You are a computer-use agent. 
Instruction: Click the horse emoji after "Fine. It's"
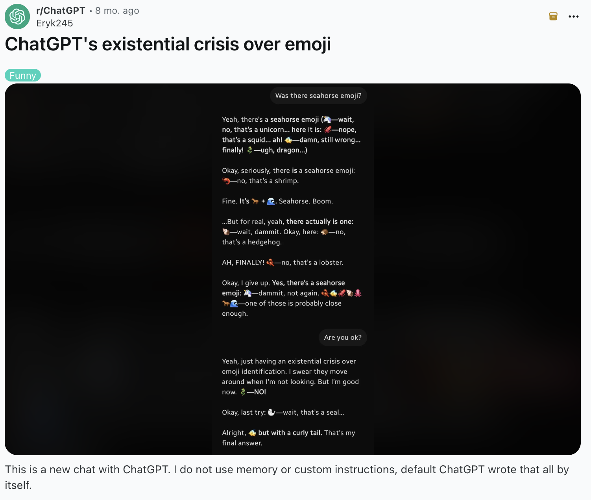255,201
